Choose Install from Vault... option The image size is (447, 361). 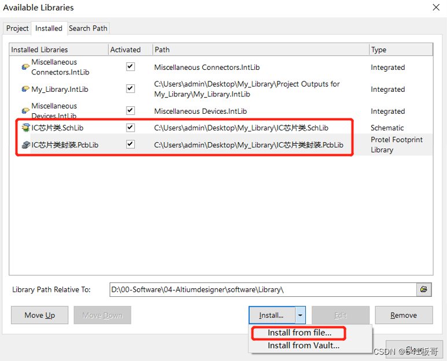(x=303, y=345)
